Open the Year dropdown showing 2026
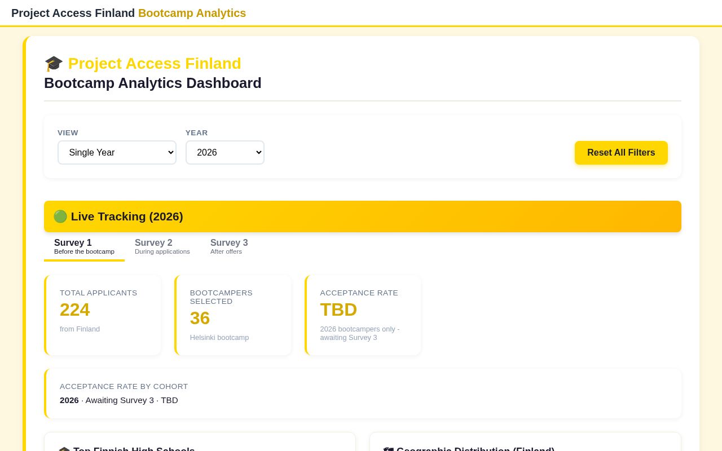 point(225,152)
